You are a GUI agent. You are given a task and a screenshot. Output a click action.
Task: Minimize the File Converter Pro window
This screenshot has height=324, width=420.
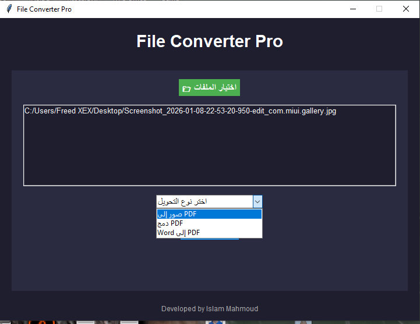coord(352,9)
